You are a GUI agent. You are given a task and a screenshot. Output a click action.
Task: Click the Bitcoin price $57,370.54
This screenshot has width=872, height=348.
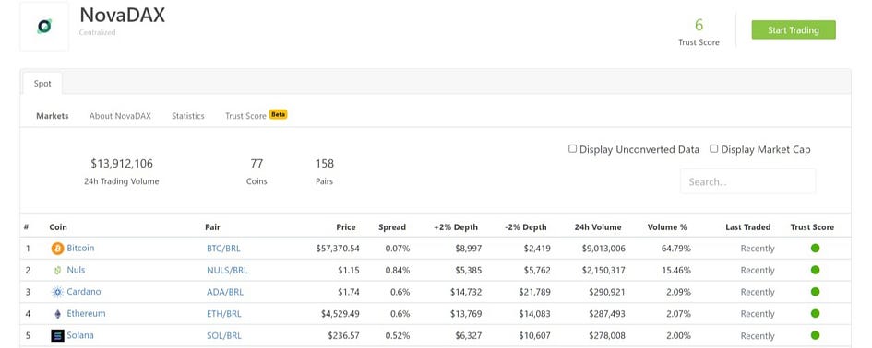point(338,249)
